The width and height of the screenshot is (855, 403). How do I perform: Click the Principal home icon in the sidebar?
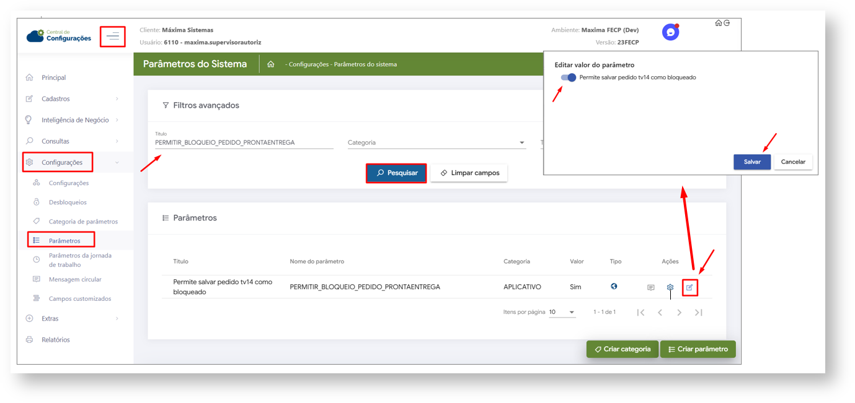tap(29, 77)
